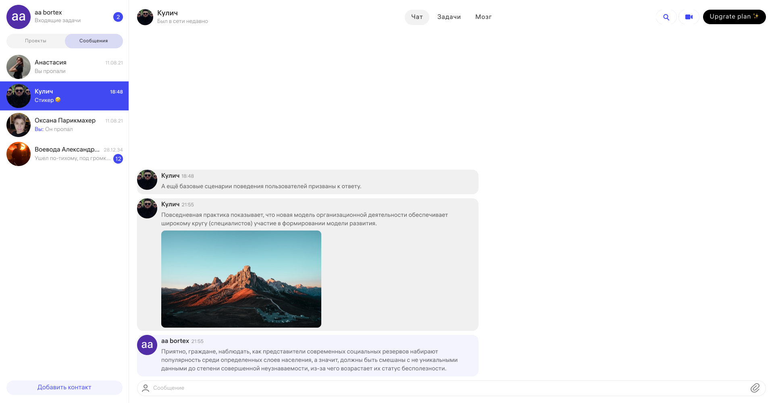The width and height of the screenshot is (774, 403).
Task: Switch to the Проекты toggle
Action: coord(35,41)
